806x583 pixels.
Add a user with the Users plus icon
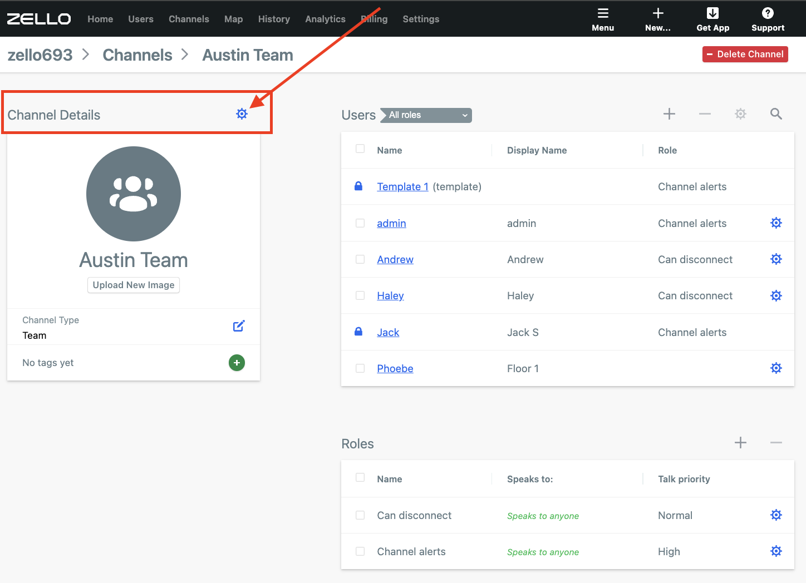click(x=669, y=114)
